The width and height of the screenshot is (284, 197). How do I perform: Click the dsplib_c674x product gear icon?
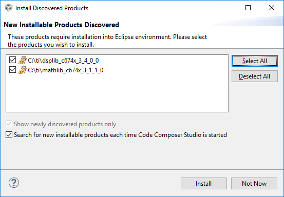coord(23,60)
